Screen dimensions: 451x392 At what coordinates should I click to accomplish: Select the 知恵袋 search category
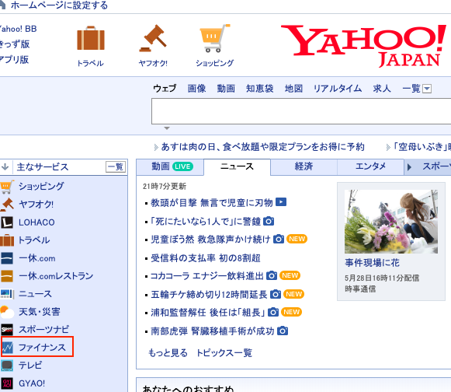pyautogui.click(x=259, y=88)
